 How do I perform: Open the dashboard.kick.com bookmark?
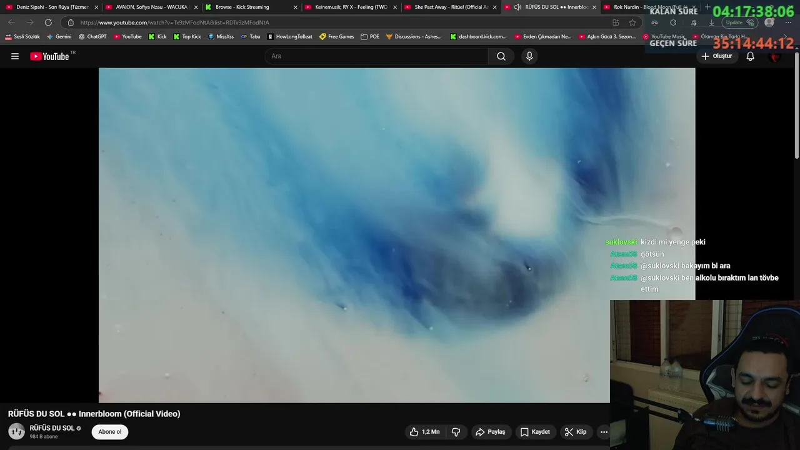(479, 37)
